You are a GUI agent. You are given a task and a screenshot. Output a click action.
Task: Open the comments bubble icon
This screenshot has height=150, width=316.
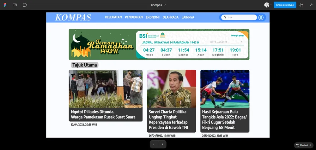(25, 5)
